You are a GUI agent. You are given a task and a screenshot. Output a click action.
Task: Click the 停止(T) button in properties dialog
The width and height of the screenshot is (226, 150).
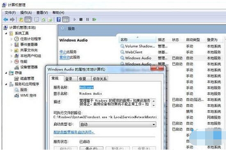pos(91,148)
